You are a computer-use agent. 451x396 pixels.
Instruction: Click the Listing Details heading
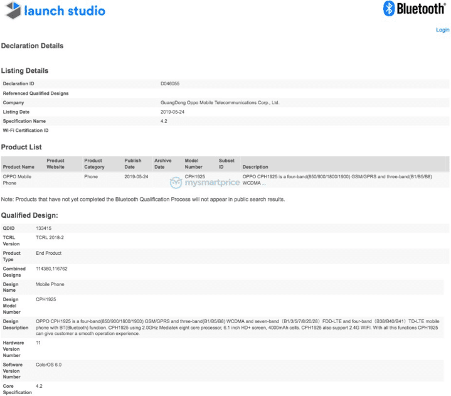pyautogui.click(x=24, y=71)
